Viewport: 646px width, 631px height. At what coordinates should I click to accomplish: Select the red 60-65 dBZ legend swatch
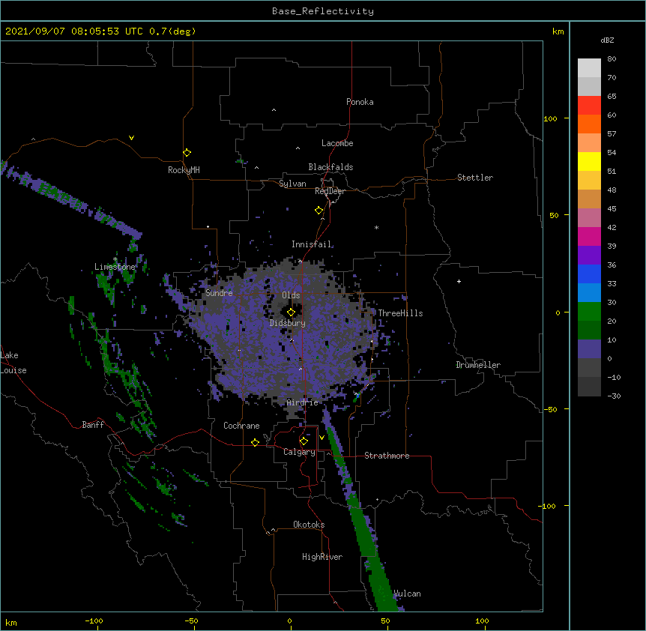pyautogui.click(x=589, y=105)
